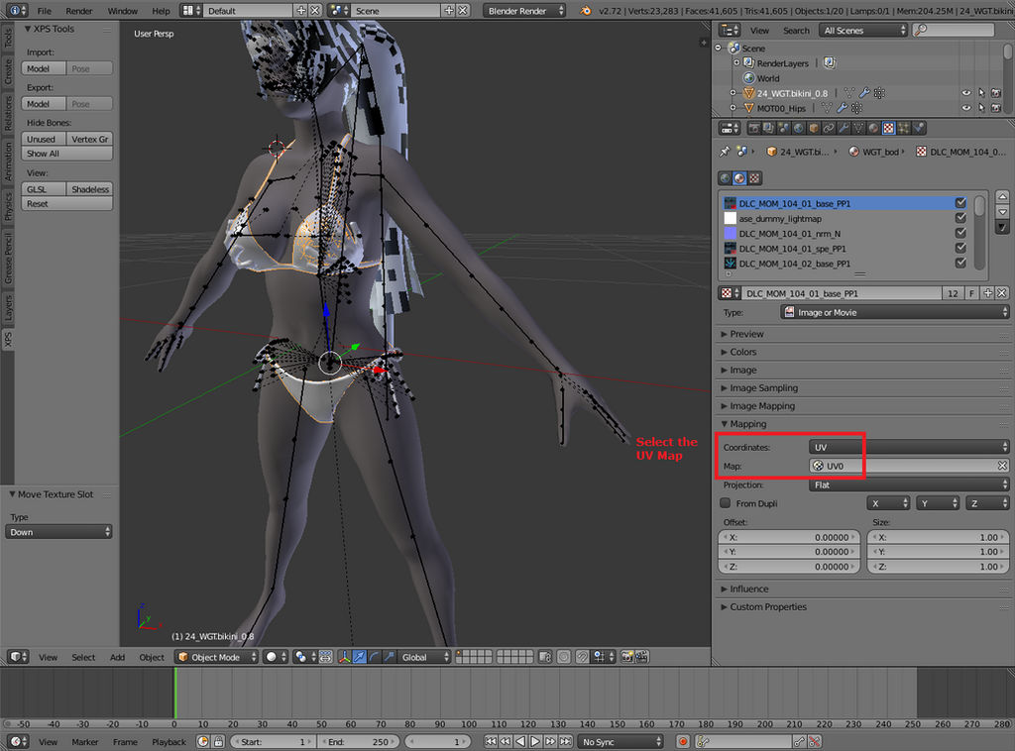Move texture slot down arrow
This screenshot has height=751, width=1015.
(1002, 211)
